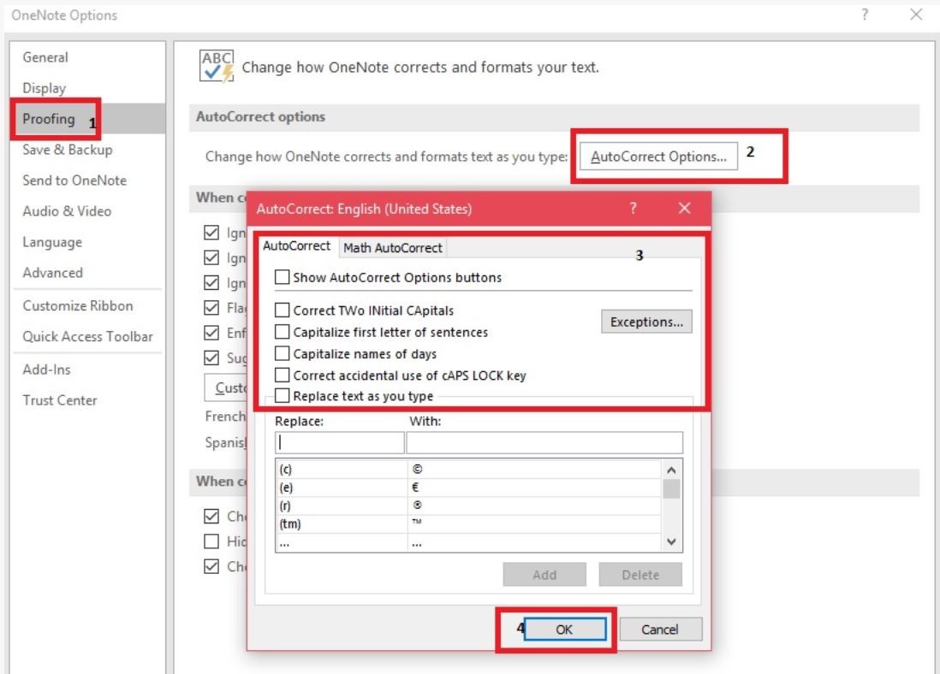The image size is (940, 674).
Task: Tick Correct TWo INitial CApitals checkbox
Action: pos(282,310)
